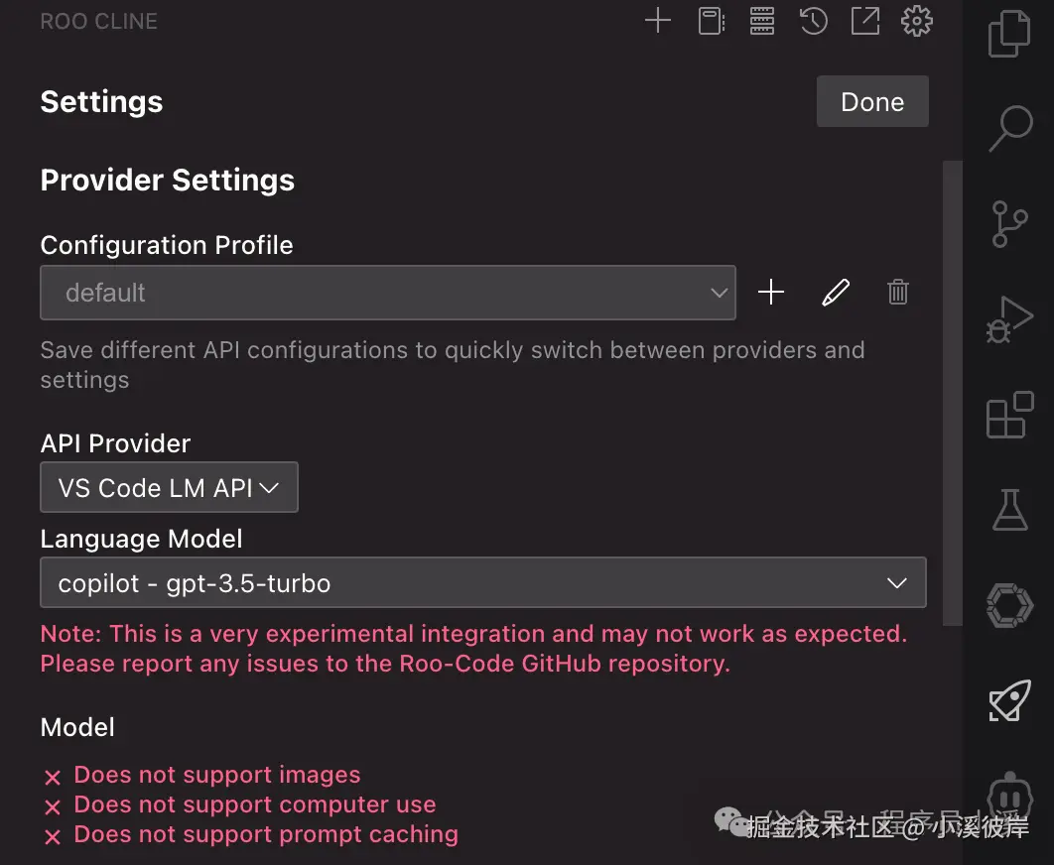
Task: Open Roo Cline rocket icon
Action: tap(1009, 700)
